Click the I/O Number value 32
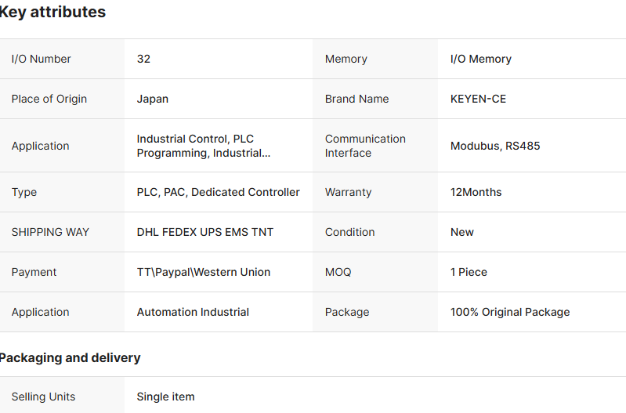 pos(143,59)
